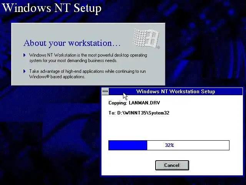Click the word Windows® in billboard text
The width and height of the screenshot is (246, 185).
coord(39,77)
